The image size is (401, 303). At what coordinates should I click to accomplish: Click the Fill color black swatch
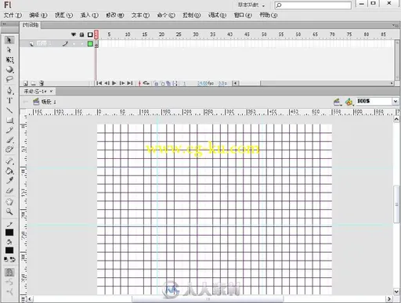9,251
